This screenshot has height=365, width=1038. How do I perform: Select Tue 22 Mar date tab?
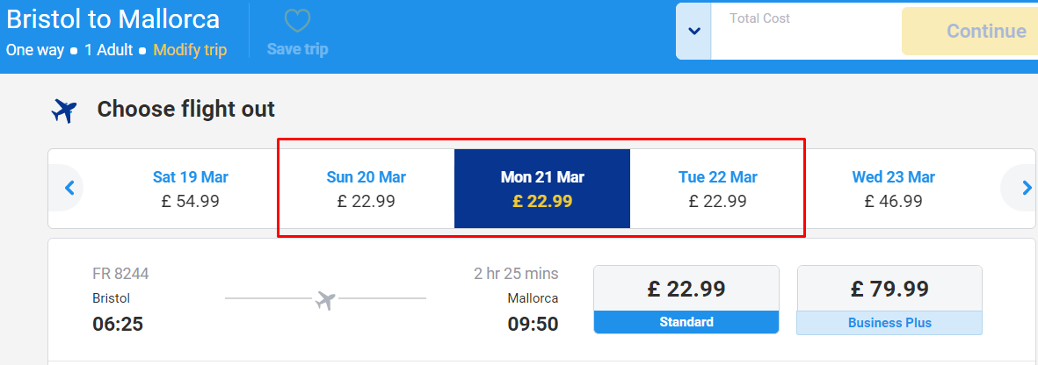tap(717, 189)
